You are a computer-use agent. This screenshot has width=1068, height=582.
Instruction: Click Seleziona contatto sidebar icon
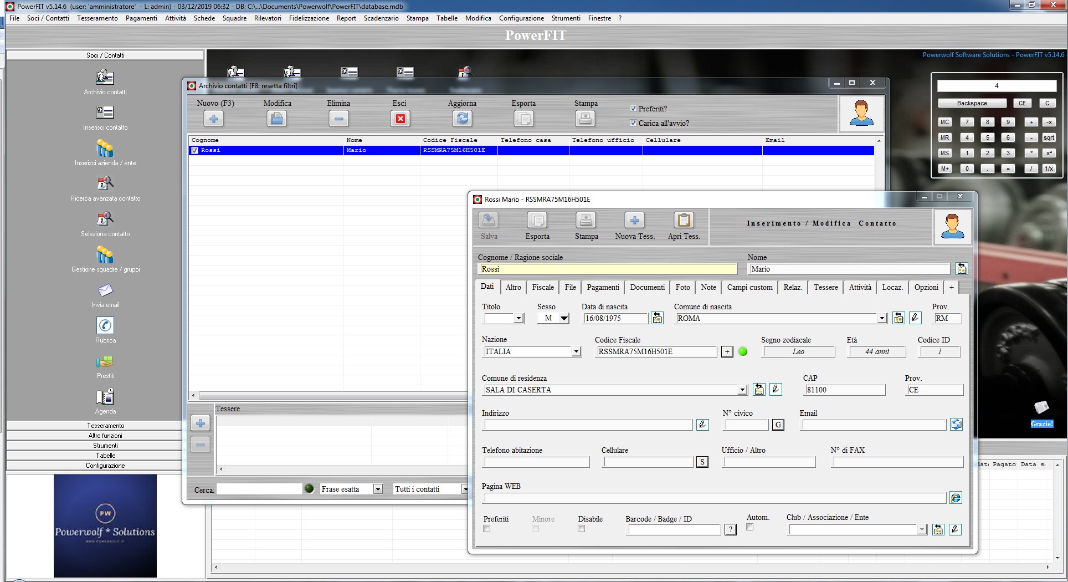click(x=105, y=219)
